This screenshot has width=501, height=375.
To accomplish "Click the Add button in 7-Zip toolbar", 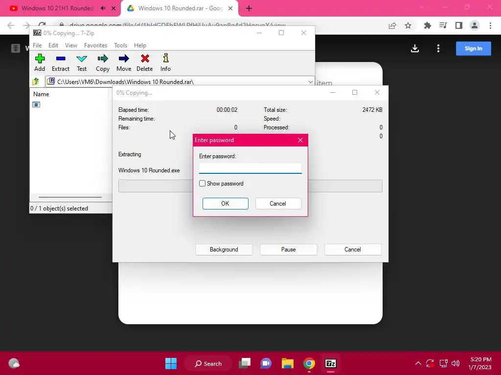I will [x=40, y=63].
